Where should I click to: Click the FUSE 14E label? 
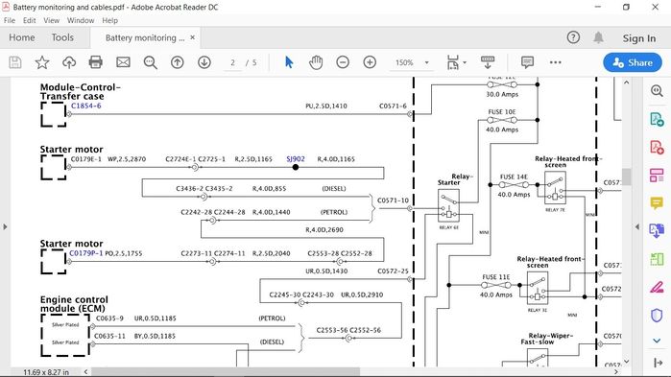pos(514,177)
